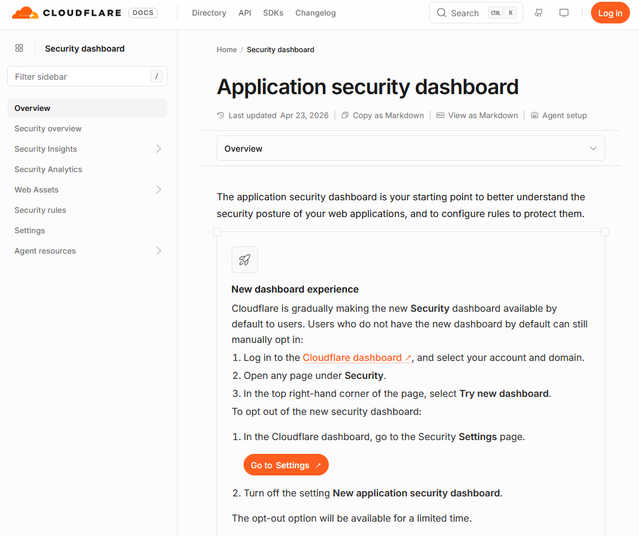Click the CLOUDFLARE wordmark
The width and height of the screenshot is (639, 536).
click(x=82, y=13)
